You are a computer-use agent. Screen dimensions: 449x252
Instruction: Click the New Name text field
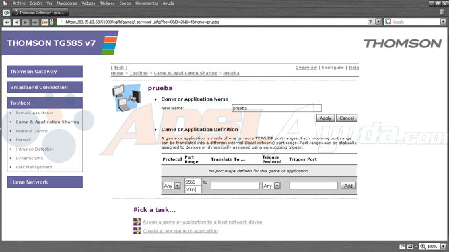tap(277, 108)
